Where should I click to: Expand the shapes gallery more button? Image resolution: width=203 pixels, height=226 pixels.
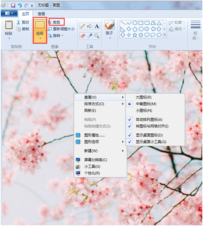click(165, 35)
